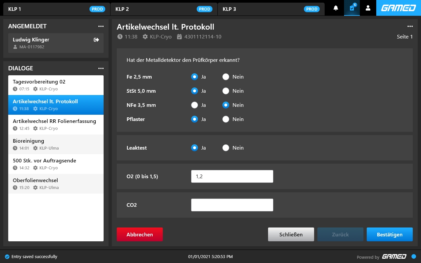Click the order number 4301112114-10
The width and height of the screenshot is (421, 263).
point(203,37)
